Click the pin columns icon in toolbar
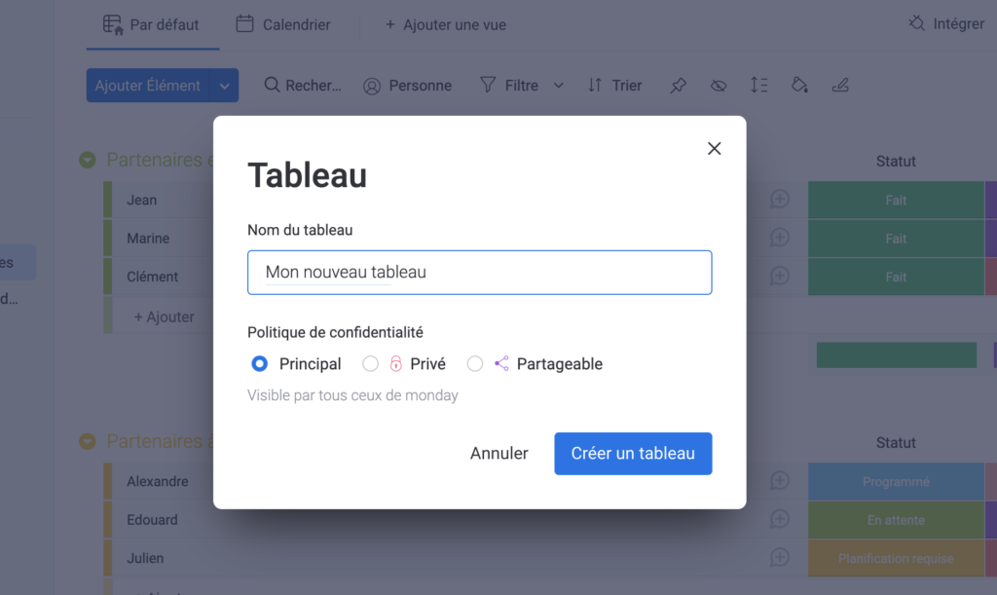The width and height of the screenshot is (997, 595). tap(678, 85)
